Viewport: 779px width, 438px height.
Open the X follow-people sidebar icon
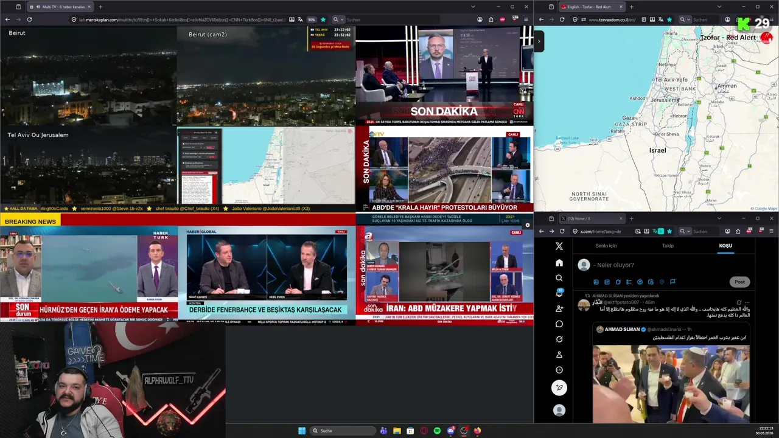coord(559,308)
